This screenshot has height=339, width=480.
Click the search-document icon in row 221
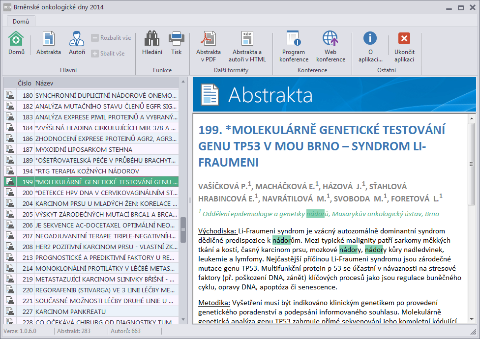tap(10, 301)
